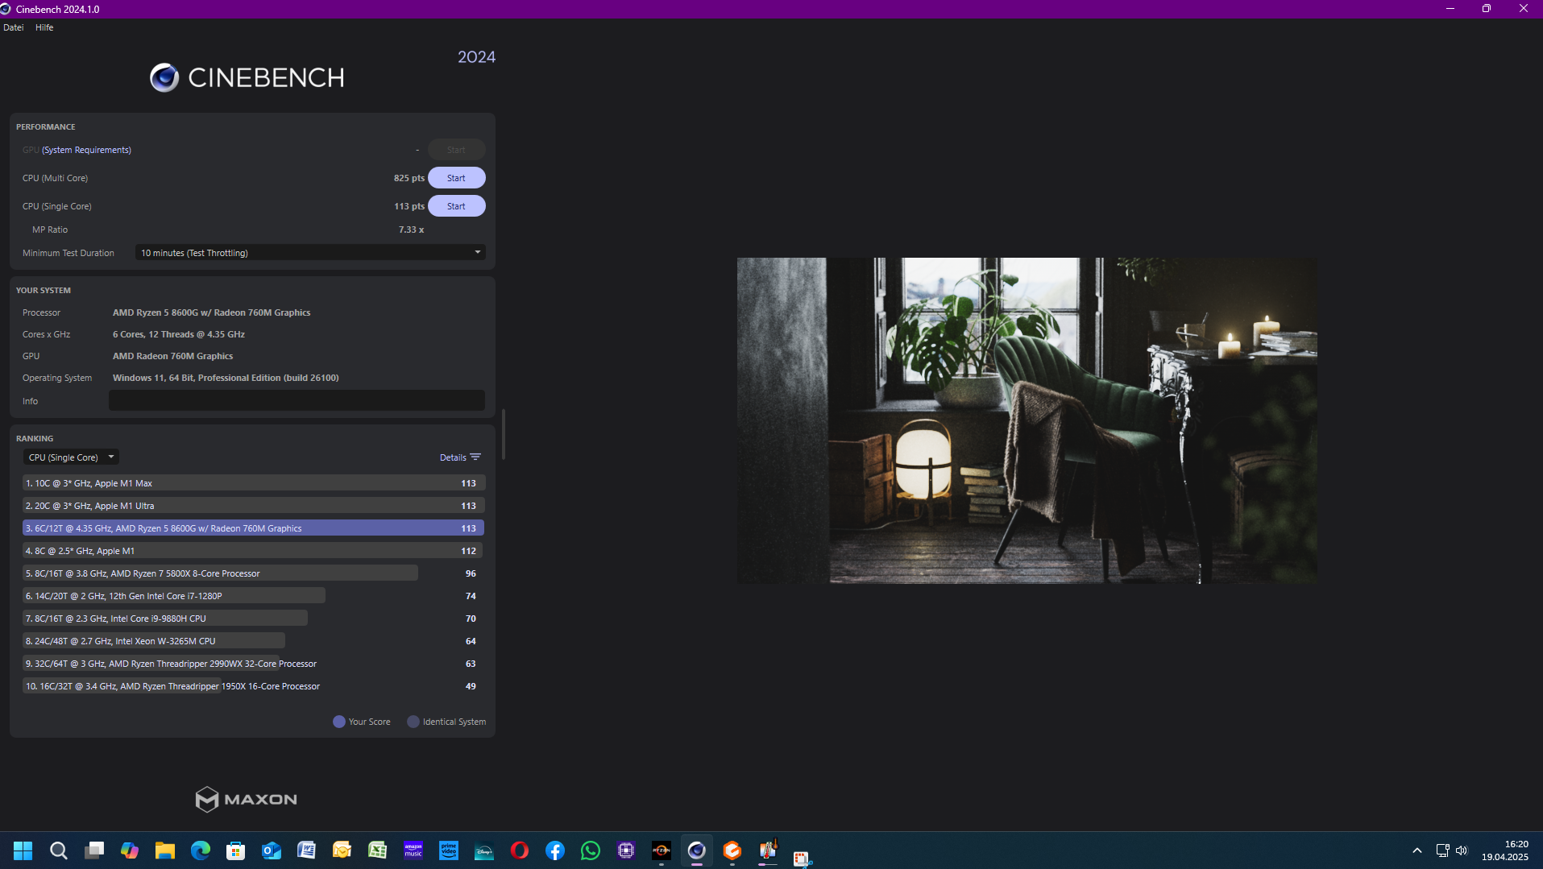Open WhatsApp from taskbar
Screen dimensions: 1543x869
point(591,850)
